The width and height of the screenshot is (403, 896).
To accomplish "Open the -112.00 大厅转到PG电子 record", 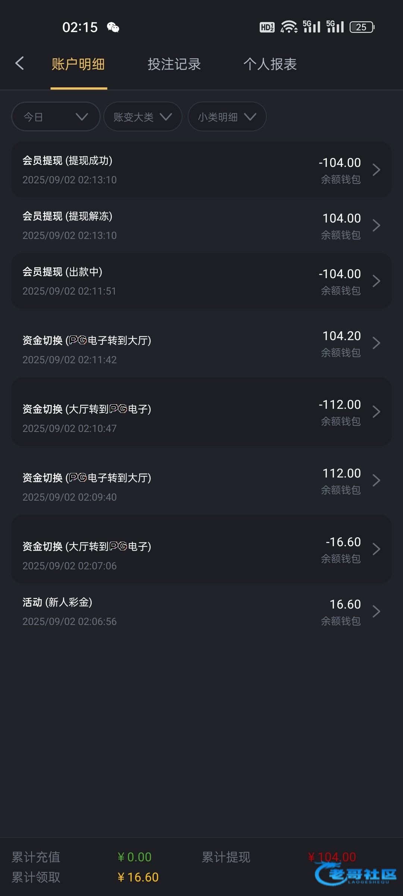I will tap(201, 412).
